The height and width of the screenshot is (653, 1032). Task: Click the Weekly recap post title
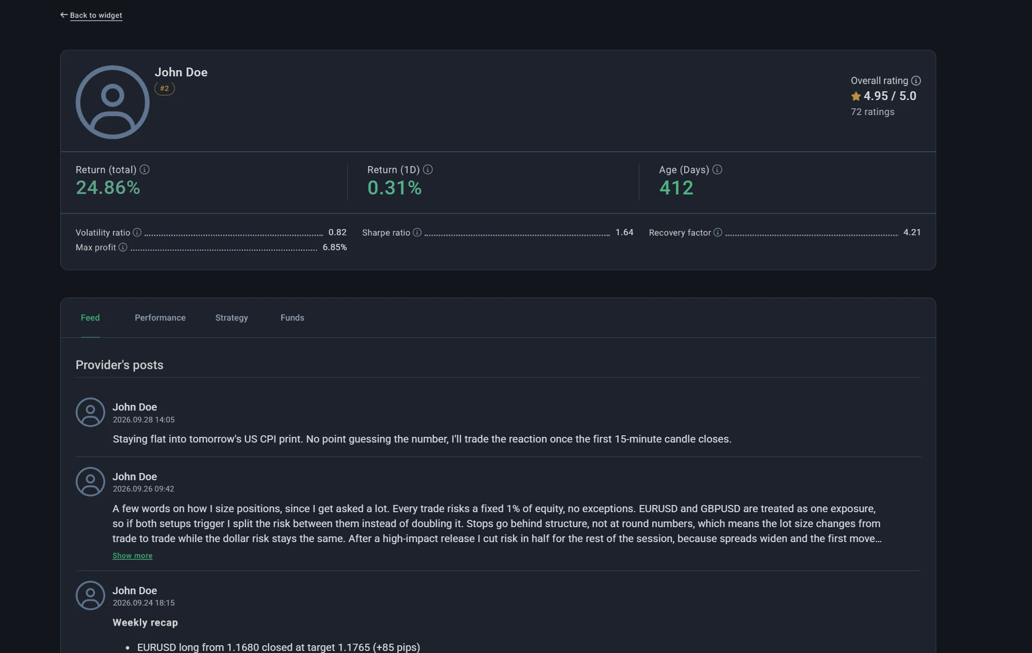click(x=145, y=623)
